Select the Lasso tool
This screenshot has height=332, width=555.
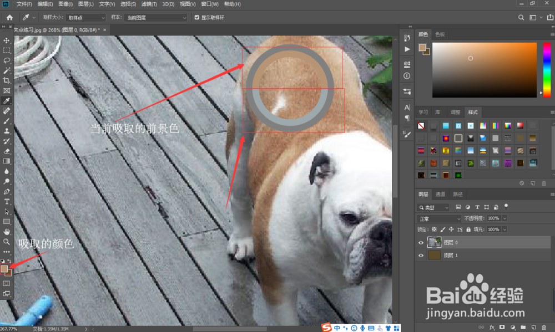point(6,60)
